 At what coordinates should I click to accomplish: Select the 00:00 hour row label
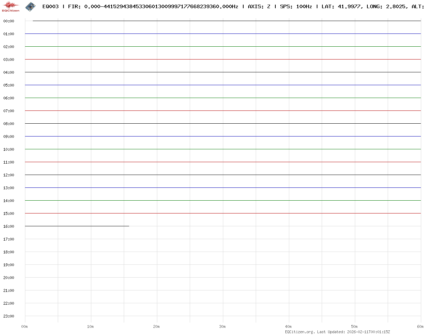9,21
